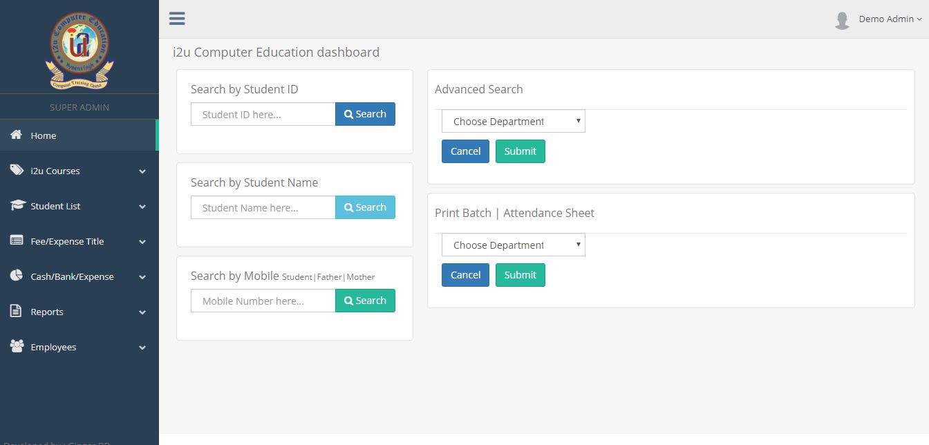Viewport: 929px width, 445px height.
Task: Open the Fee/Expense Title menu
Action: (79, 241)
